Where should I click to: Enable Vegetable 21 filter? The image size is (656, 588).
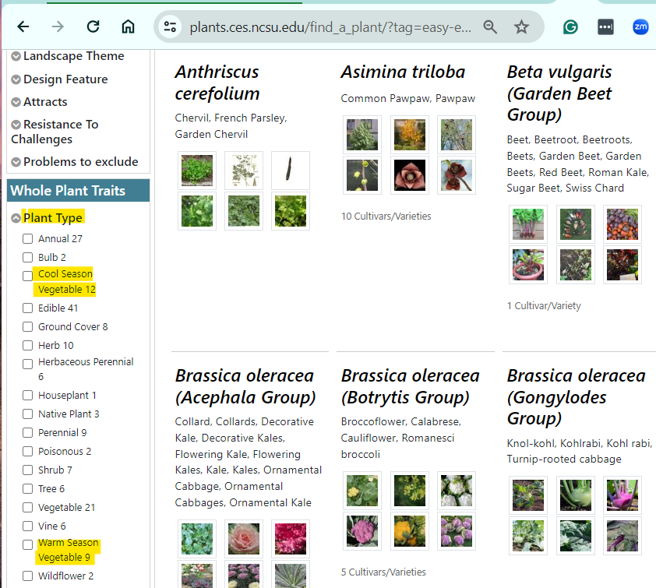coord(27,507)
